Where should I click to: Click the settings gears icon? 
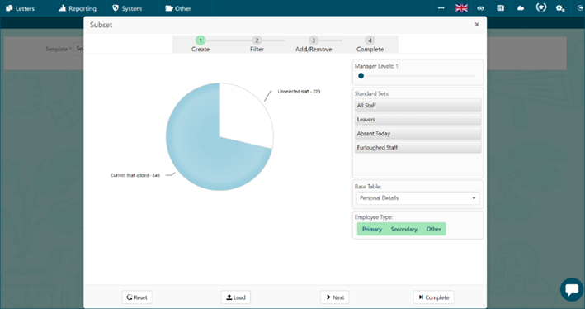560,8
